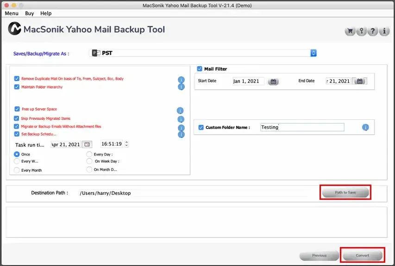Click the shopping cart buy icon

pos(350,31)
